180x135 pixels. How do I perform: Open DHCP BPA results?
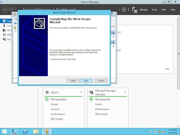[x=57, y=119]
